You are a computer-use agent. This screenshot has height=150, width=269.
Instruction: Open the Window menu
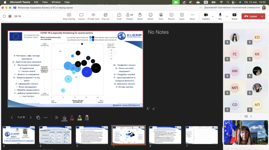point(56,2)
